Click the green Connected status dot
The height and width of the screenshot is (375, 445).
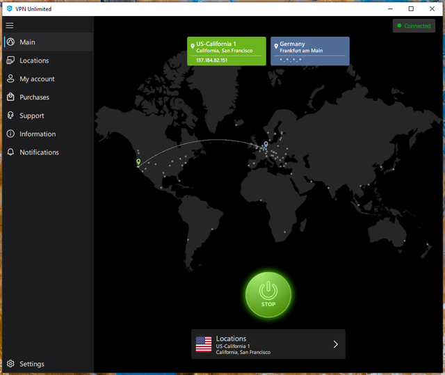(399, 26)
